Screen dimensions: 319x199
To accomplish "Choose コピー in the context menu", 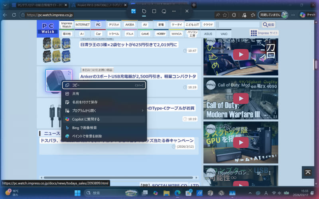I will click(x=104, y=85).
